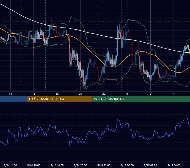
Task: Click the 5/14 18:00 label on the lower axis
Action: 57,165
